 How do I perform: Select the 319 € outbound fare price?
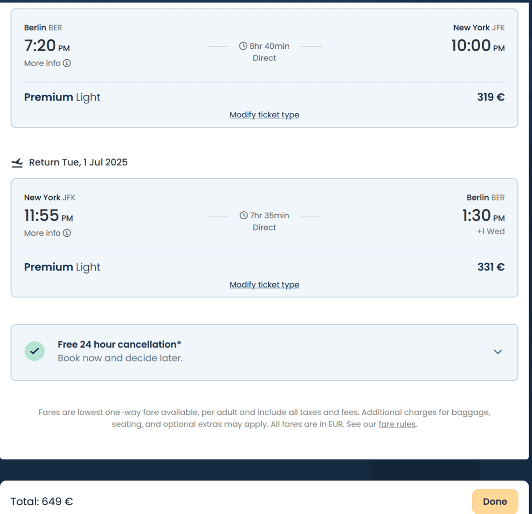click(x=490, y=97)
